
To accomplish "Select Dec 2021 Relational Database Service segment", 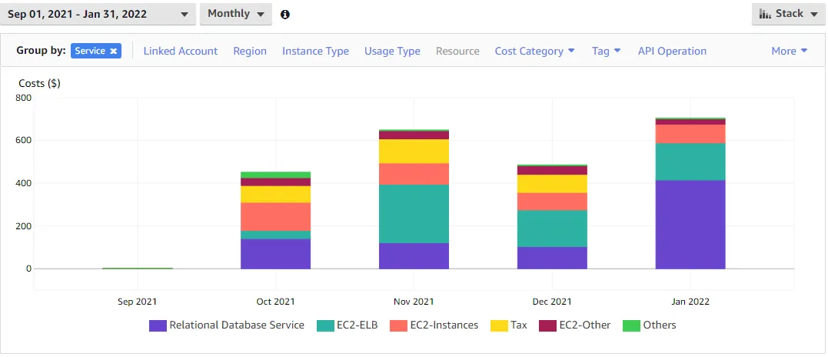I will [x=552, y=258].
